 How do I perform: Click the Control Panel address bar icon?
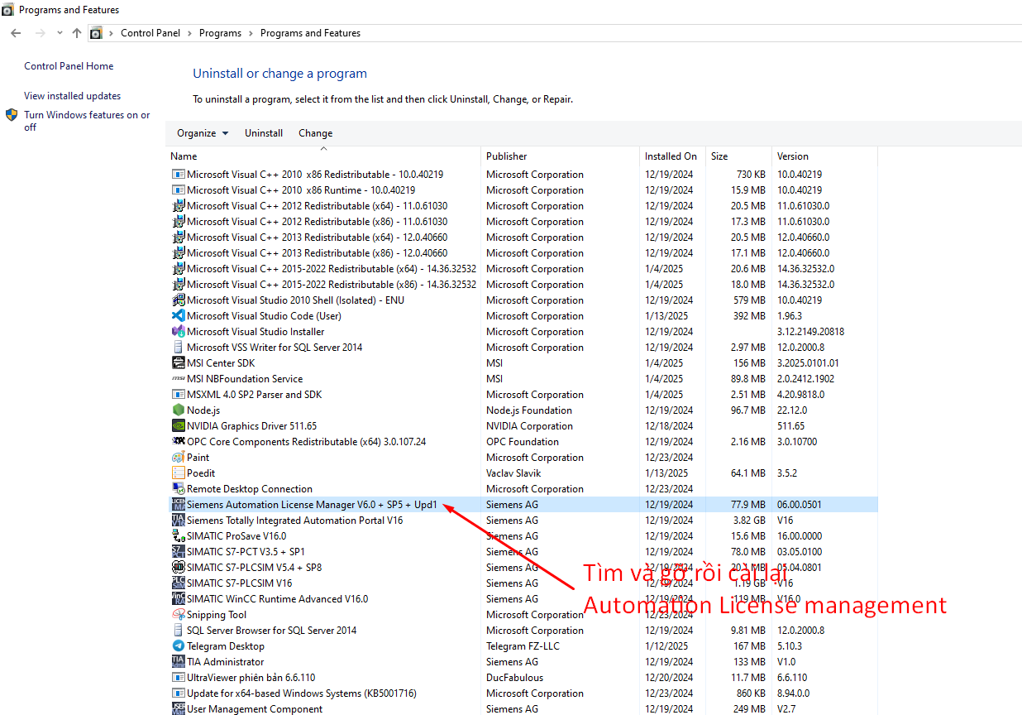click(x=96, y=33)
